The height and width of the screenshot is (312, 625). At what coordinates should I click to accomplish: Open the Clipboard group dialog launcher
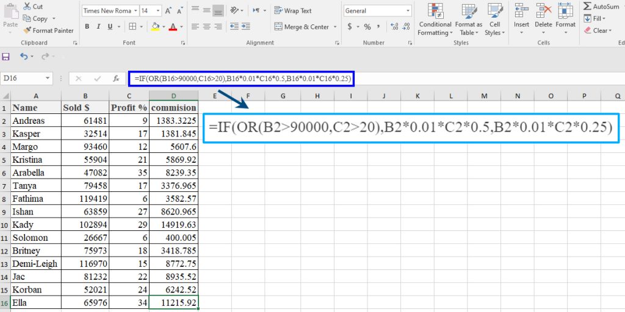pos(75,43)
